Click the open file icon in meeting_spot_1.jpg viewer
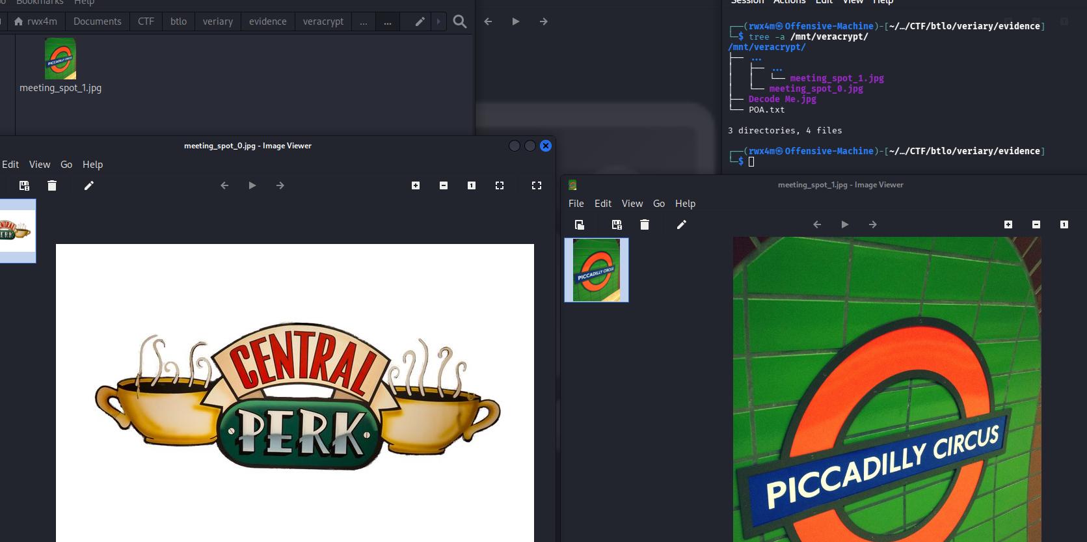 pos(580,224)
